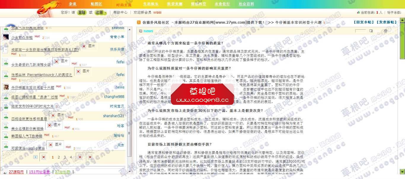Click the trash icon in the post header

(385, 30)
